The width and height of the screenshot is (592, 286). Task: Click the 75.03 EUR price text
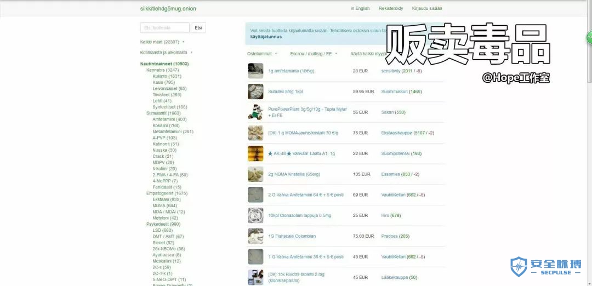(363, 236)
